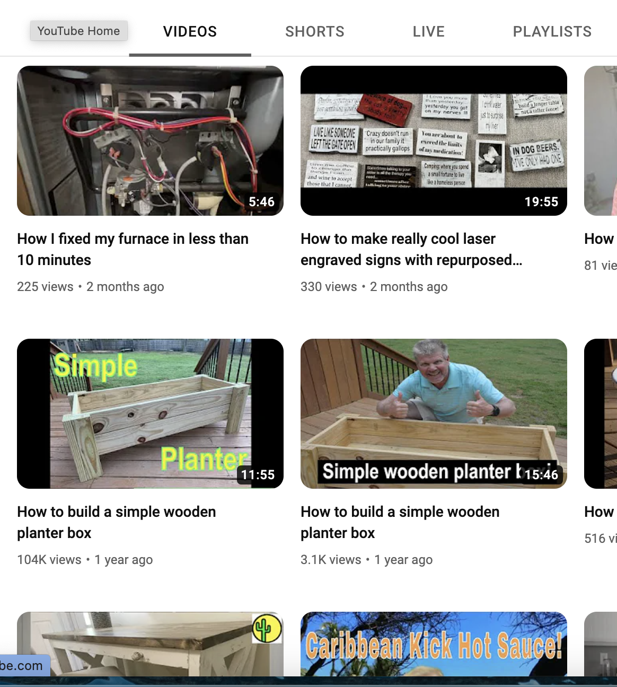Open the Caribbean Kick Hot Sauce thumbnail
Viewport: 617px width, 687px height.
click(x=434, y=644)
